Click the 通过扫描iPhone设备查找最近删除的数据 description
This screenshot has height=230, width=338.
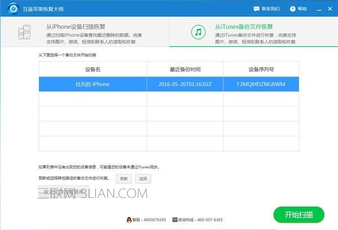point(94,38)
